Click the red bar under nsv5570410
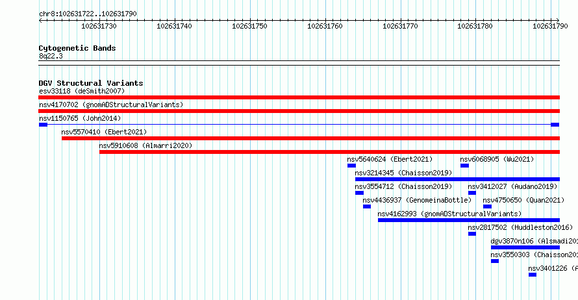This screenshot has height=300, width=578. (310, 138)
